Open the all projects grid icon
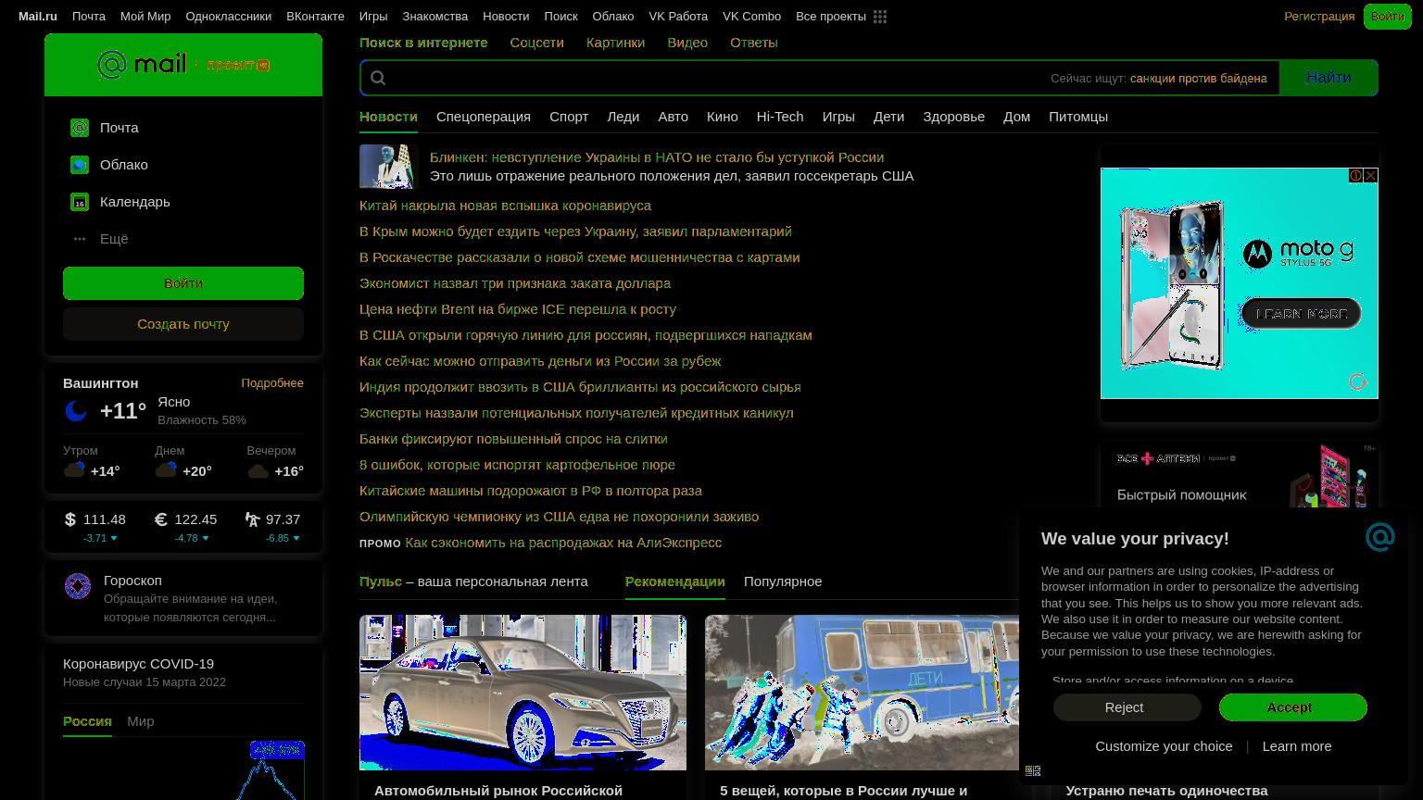This screenshot has width=1423, height=800. (880, 17)
